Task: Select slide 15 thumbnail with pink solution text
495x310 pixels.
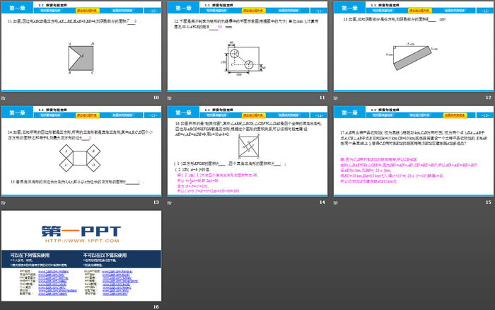Action: [x=414, y=151]
